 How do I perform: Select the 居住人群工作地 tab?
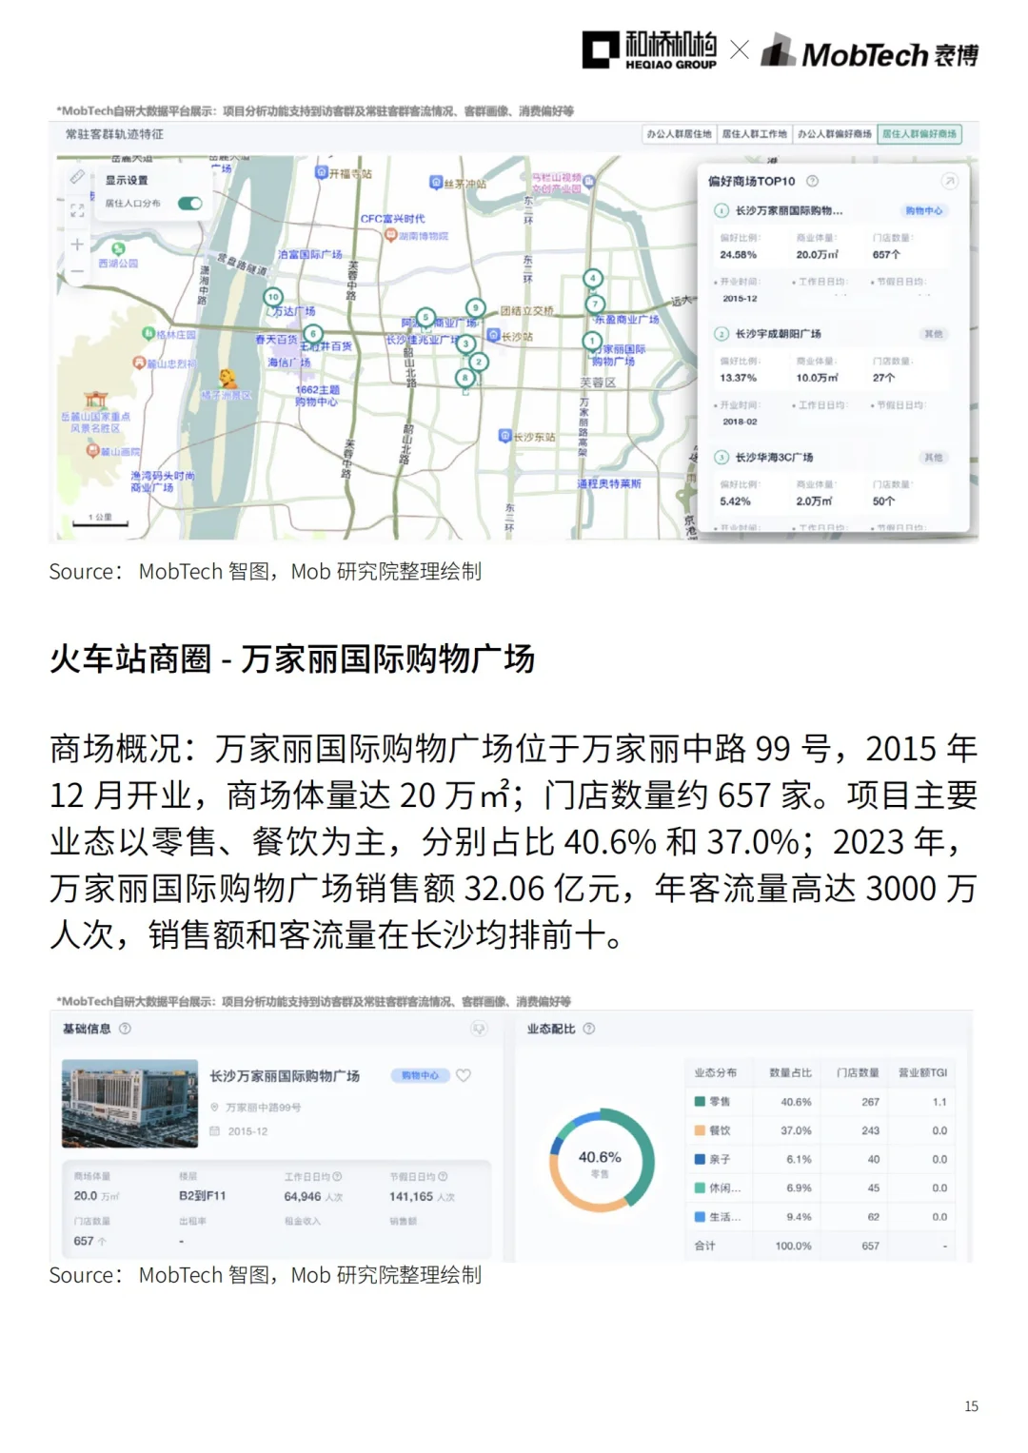click(x=754, y=134)
